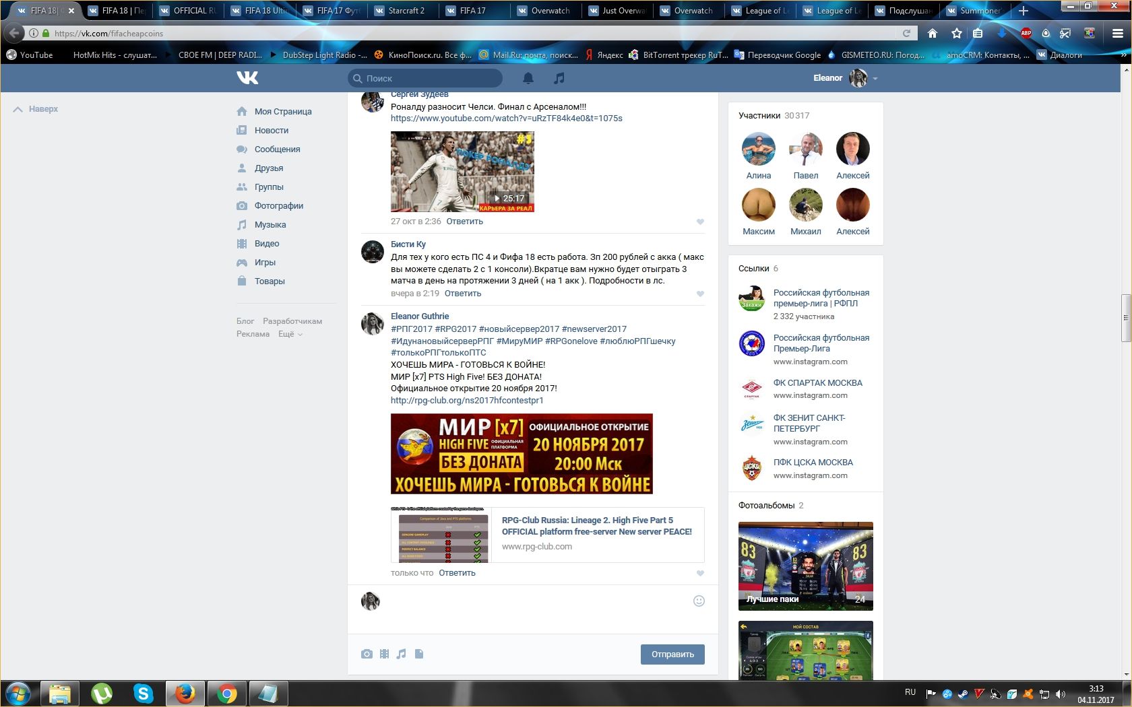Click the browser home icon
The width and height of the screenshot is (1132, 707).
coord(933,33)
